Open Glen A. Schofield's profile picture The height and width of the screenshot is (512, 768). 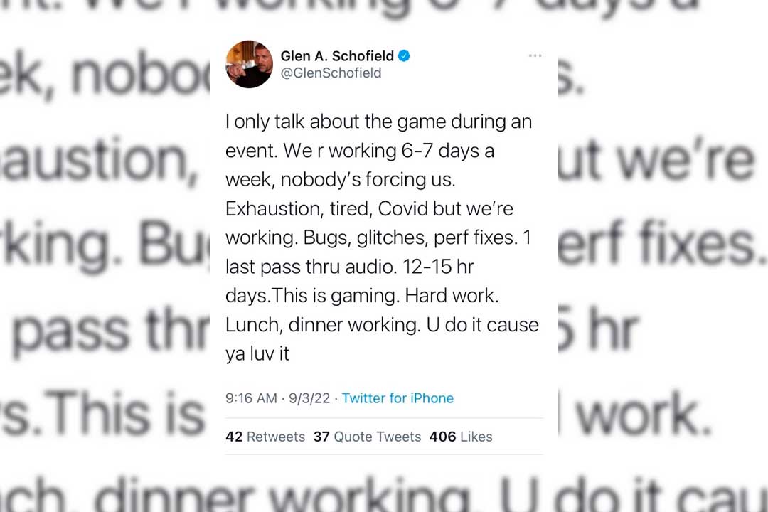pos(249,64)
